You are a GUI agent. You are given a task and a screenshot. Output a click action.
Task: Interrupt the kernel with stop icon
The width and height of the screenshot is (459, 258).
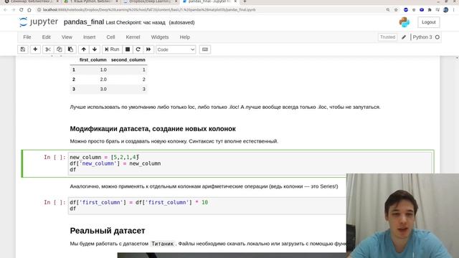[128, 49]
